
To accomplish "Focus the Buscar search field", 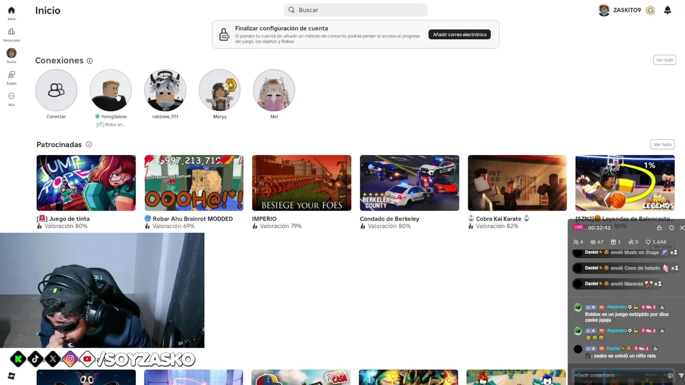I will (x=355, y=10).
